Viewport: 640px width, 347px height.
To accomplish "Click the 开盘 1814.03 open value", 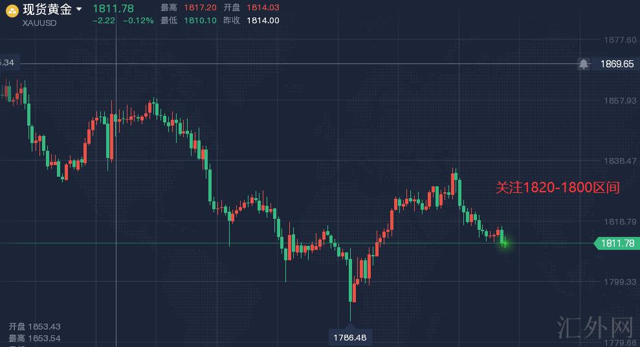I will coord(262,8).
